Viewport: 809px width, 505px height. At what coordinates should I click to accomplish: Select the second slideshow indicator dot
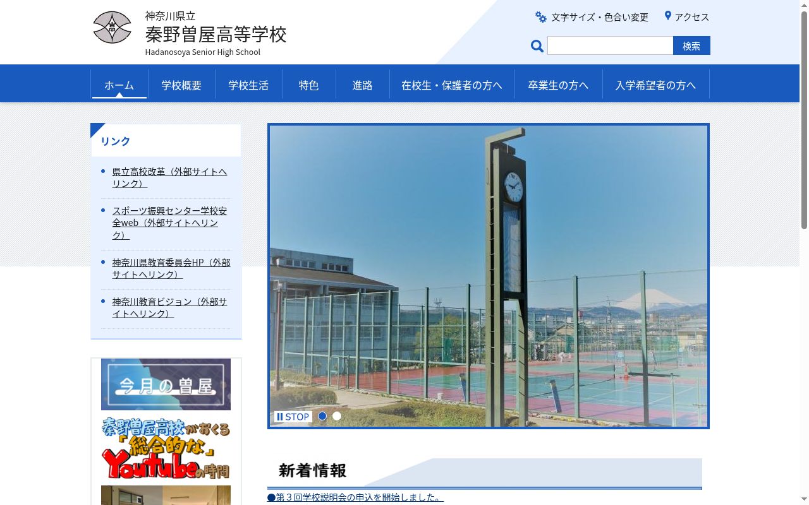(x=337, y=416)
